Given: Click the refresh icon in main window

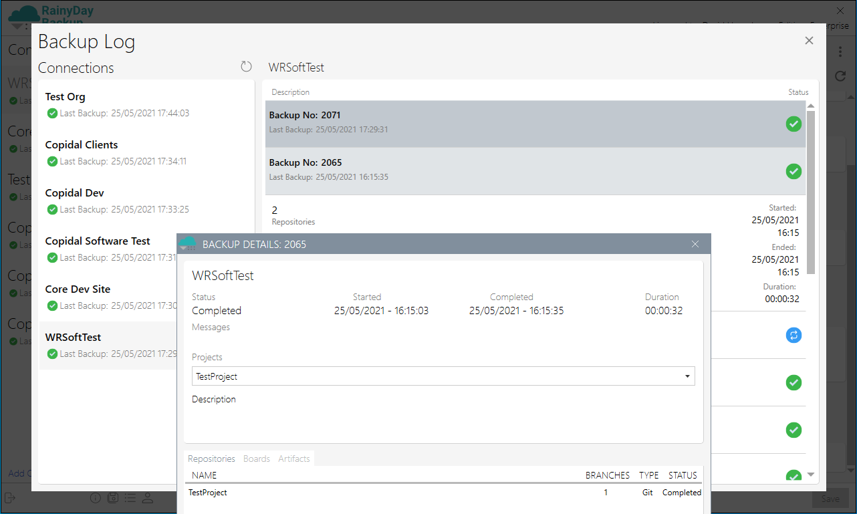Looking at the screenshot, I should 841,76.
